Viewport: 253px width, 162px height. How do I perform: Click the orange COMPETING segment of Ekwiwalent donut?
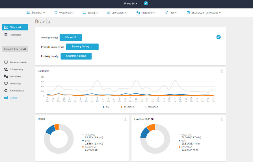pos(151,127)
